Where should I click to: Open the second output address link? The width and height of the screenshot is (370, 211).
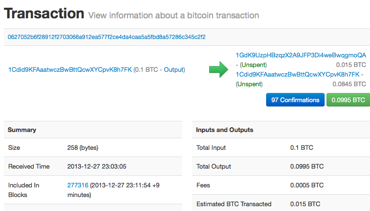click(x=298, y=74)
